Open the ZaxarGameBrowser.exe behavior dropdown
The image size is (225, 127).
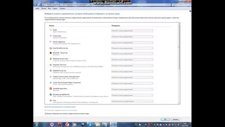pyautogui.click(x=132, y=48)
